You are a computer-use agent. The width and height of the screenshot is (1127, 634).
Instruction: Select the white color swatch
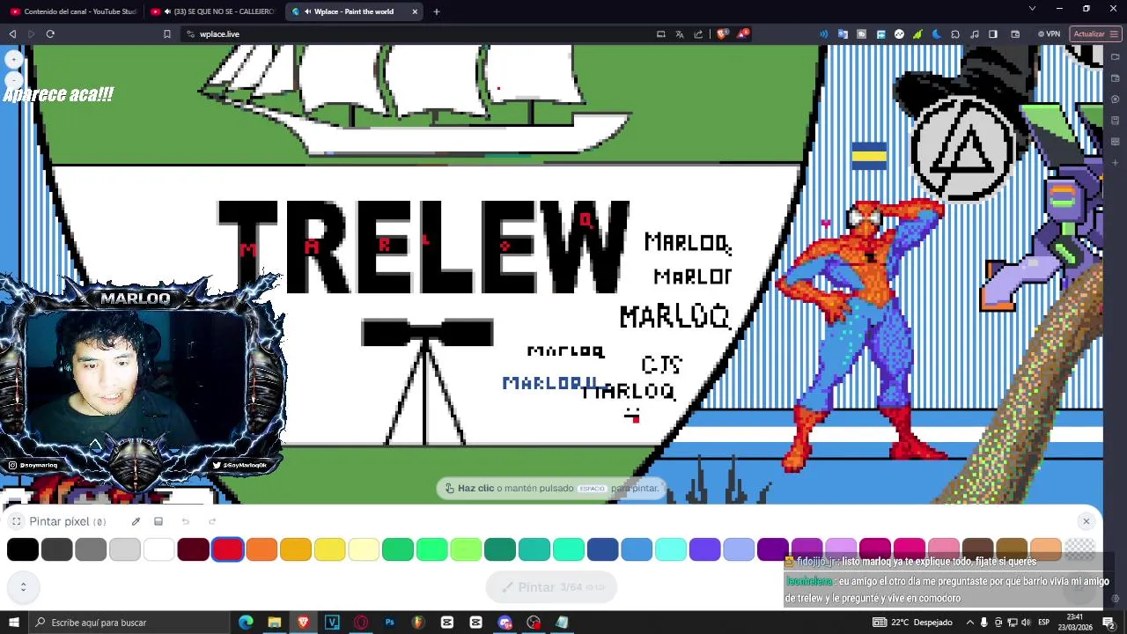click(159, 549)
